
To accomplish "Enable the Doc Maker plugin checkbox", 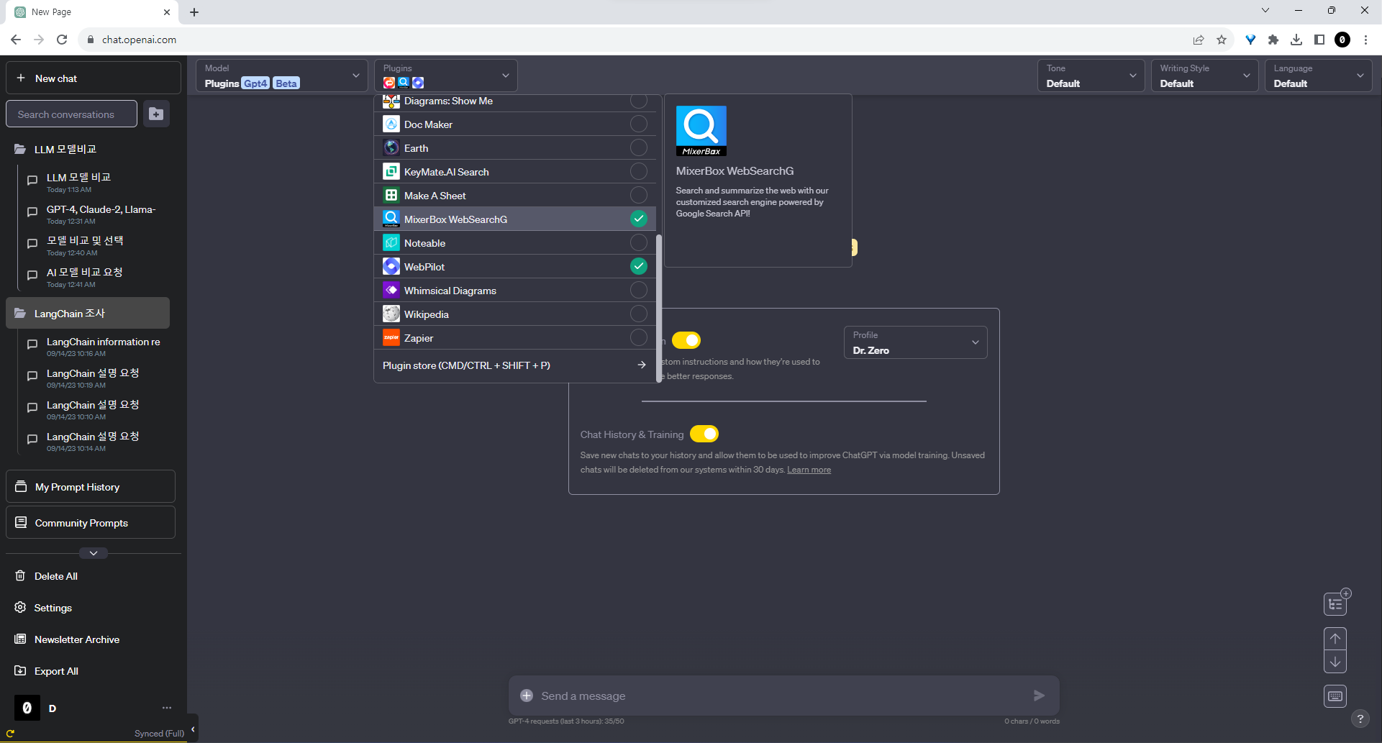I will click(x=638, y=124).
